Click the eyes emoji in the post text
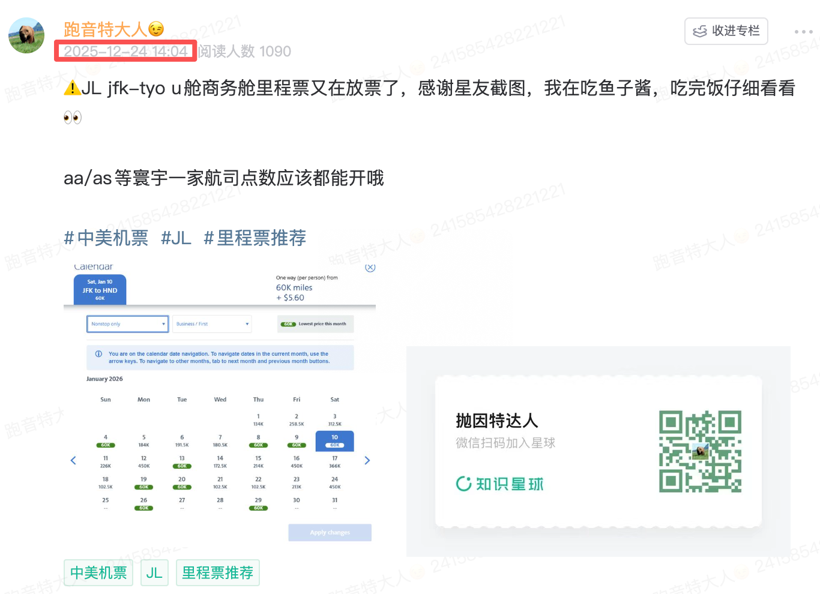The height and width of the screenshot is (594, 820). click(73, 117)
